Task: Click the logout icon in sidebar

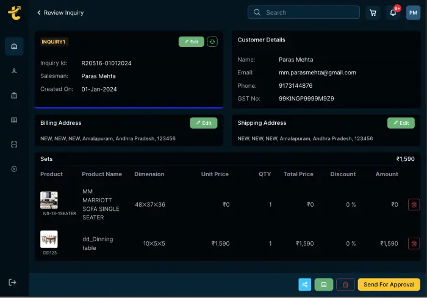Action: (x=12, y=283)
